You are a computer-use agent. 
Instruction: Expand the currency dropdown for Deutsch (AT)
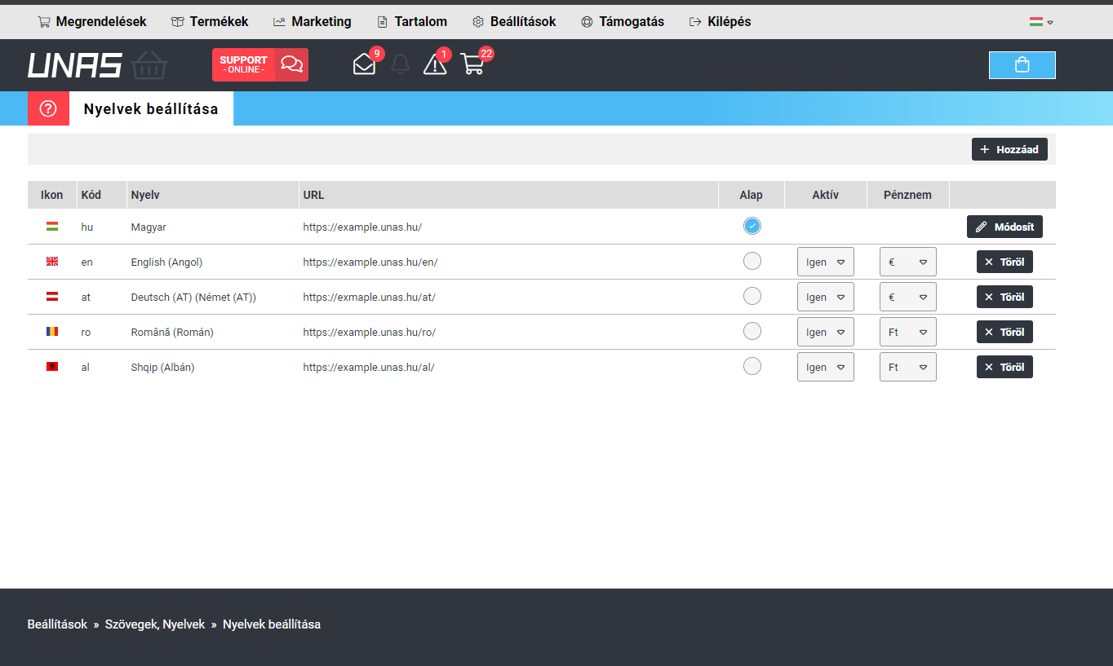907,297
